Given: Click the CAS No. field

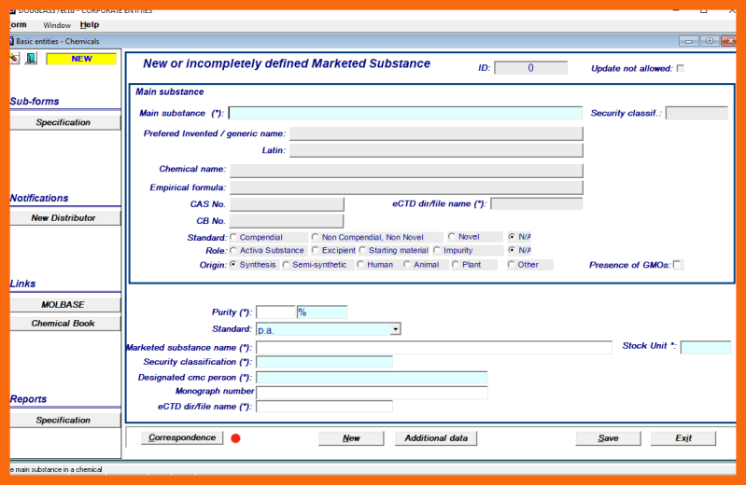Looking at the screenshot, I should click(x=287, y=204).
